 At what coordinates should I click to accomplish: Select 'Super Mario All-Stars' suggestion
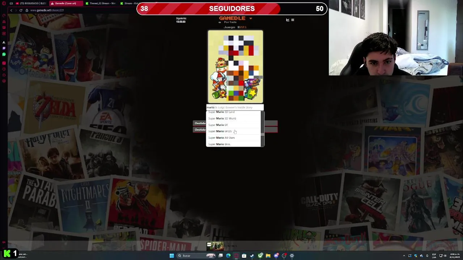[234, 138]
